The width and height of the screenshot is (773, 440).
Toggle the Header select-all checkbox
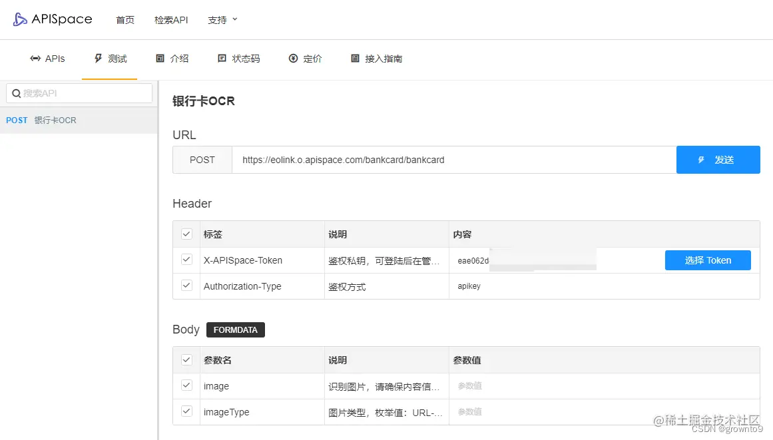coord(186,234)
